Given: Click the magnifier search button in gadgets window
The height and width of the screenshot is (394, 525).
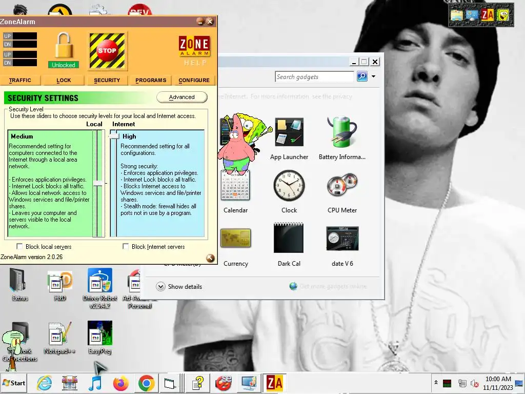Looking at the screenshot, I should pos(362,76).
